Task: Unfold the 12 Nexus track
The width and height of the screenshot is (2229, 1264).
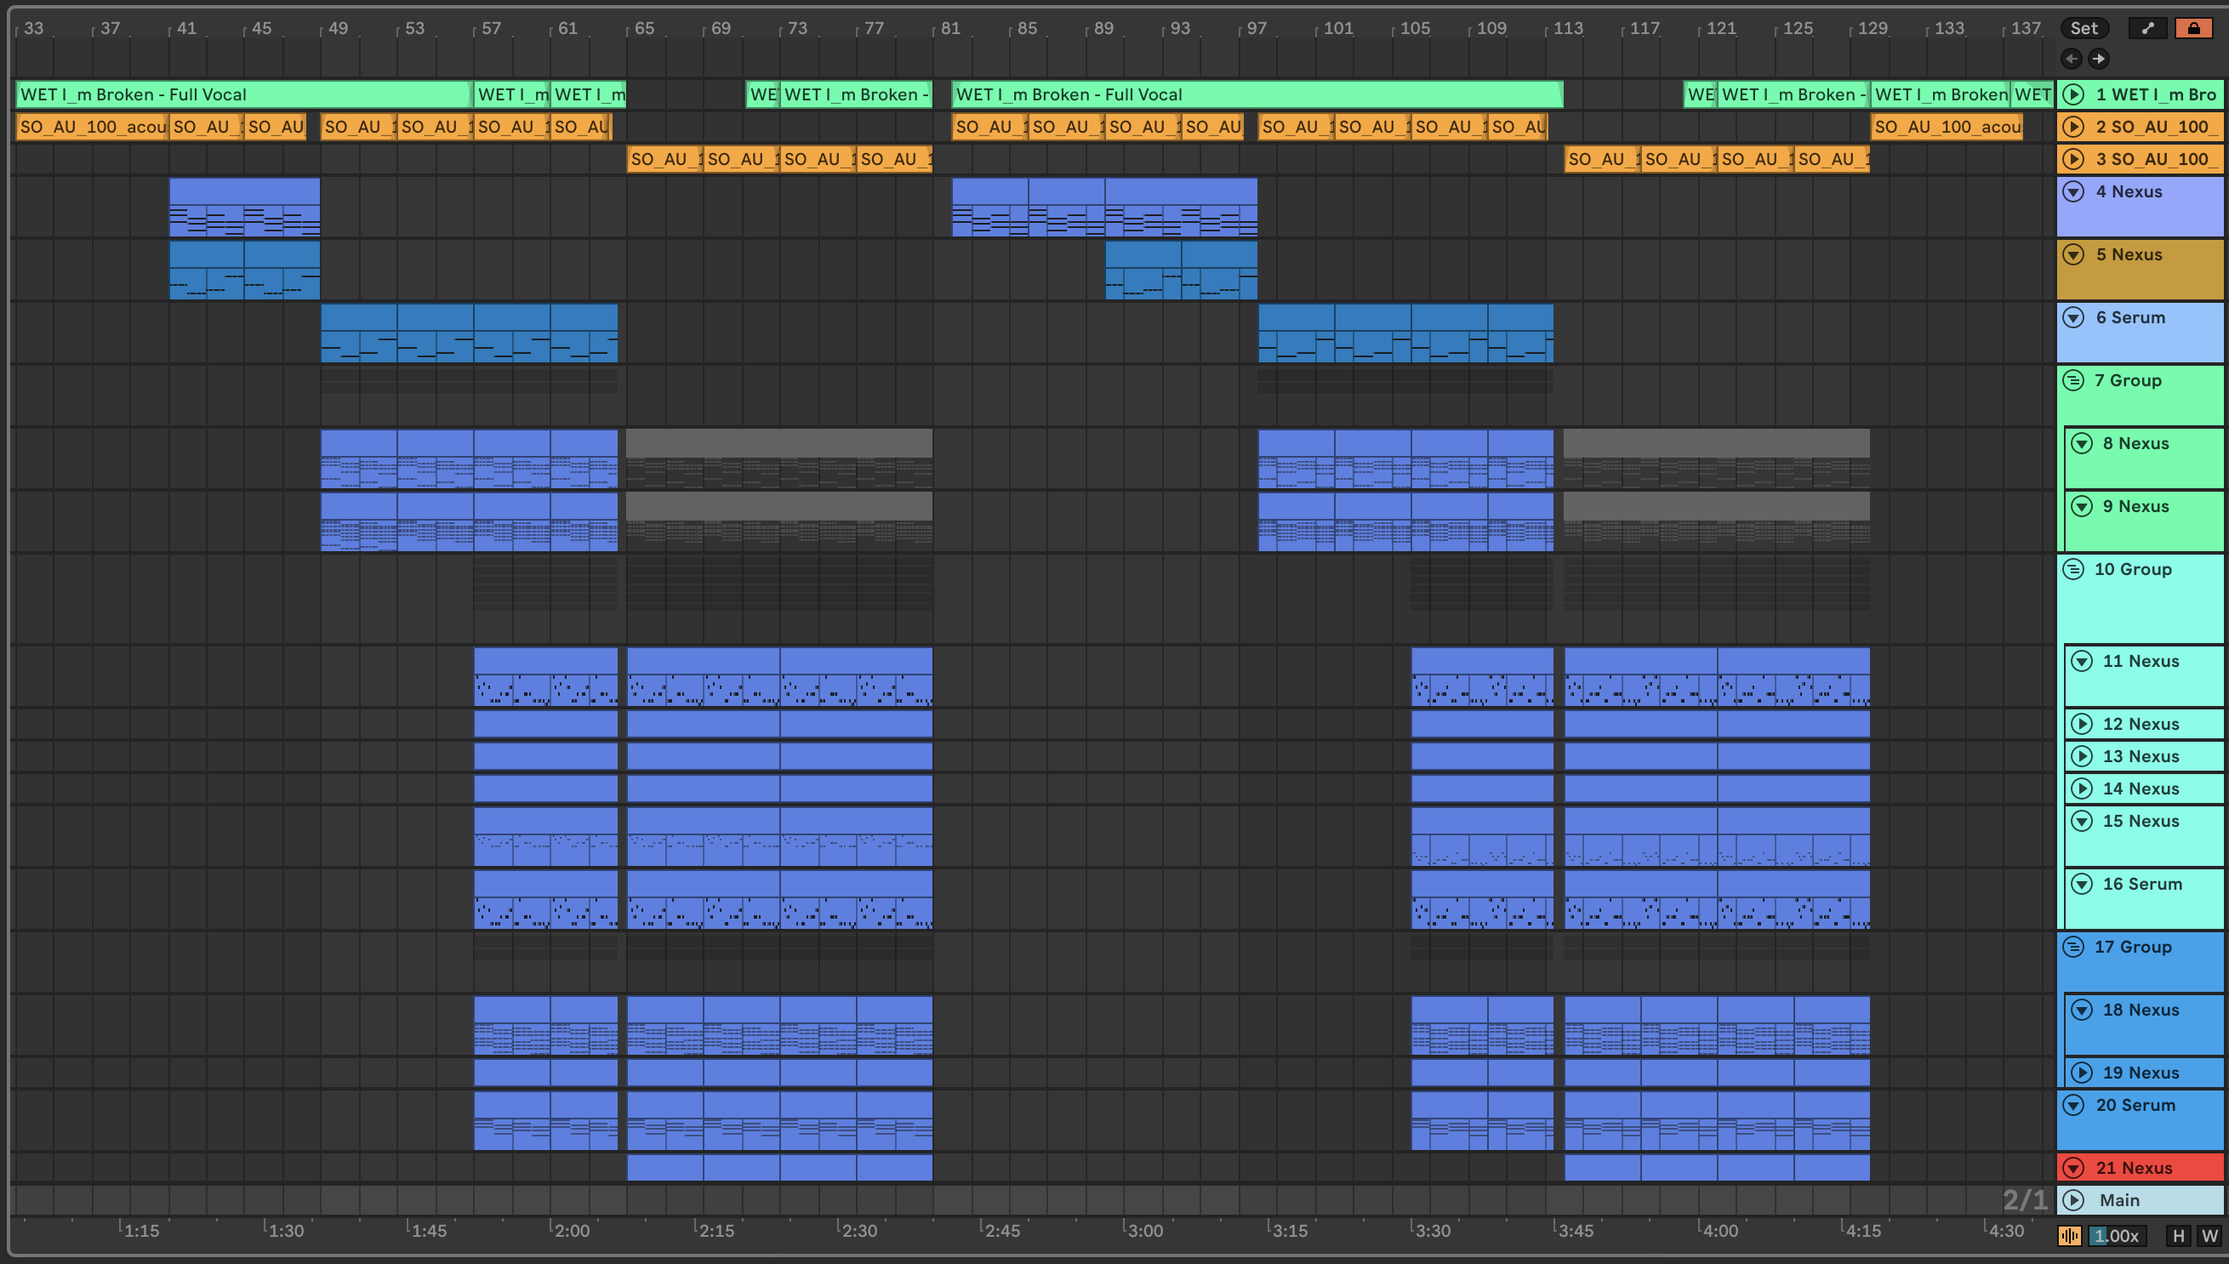Action: coord(2081,724)
